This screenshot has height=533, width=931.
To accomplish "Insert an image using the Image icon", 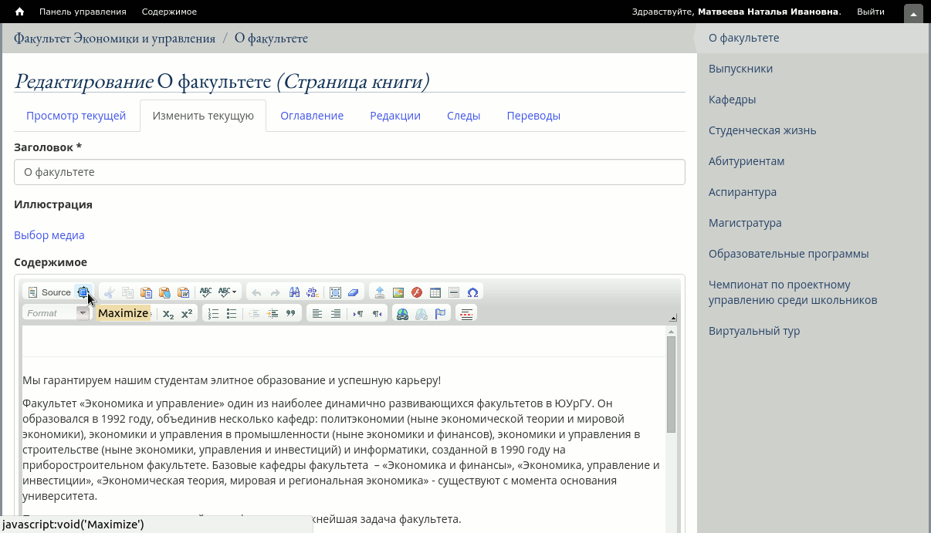I will (398, 292).
